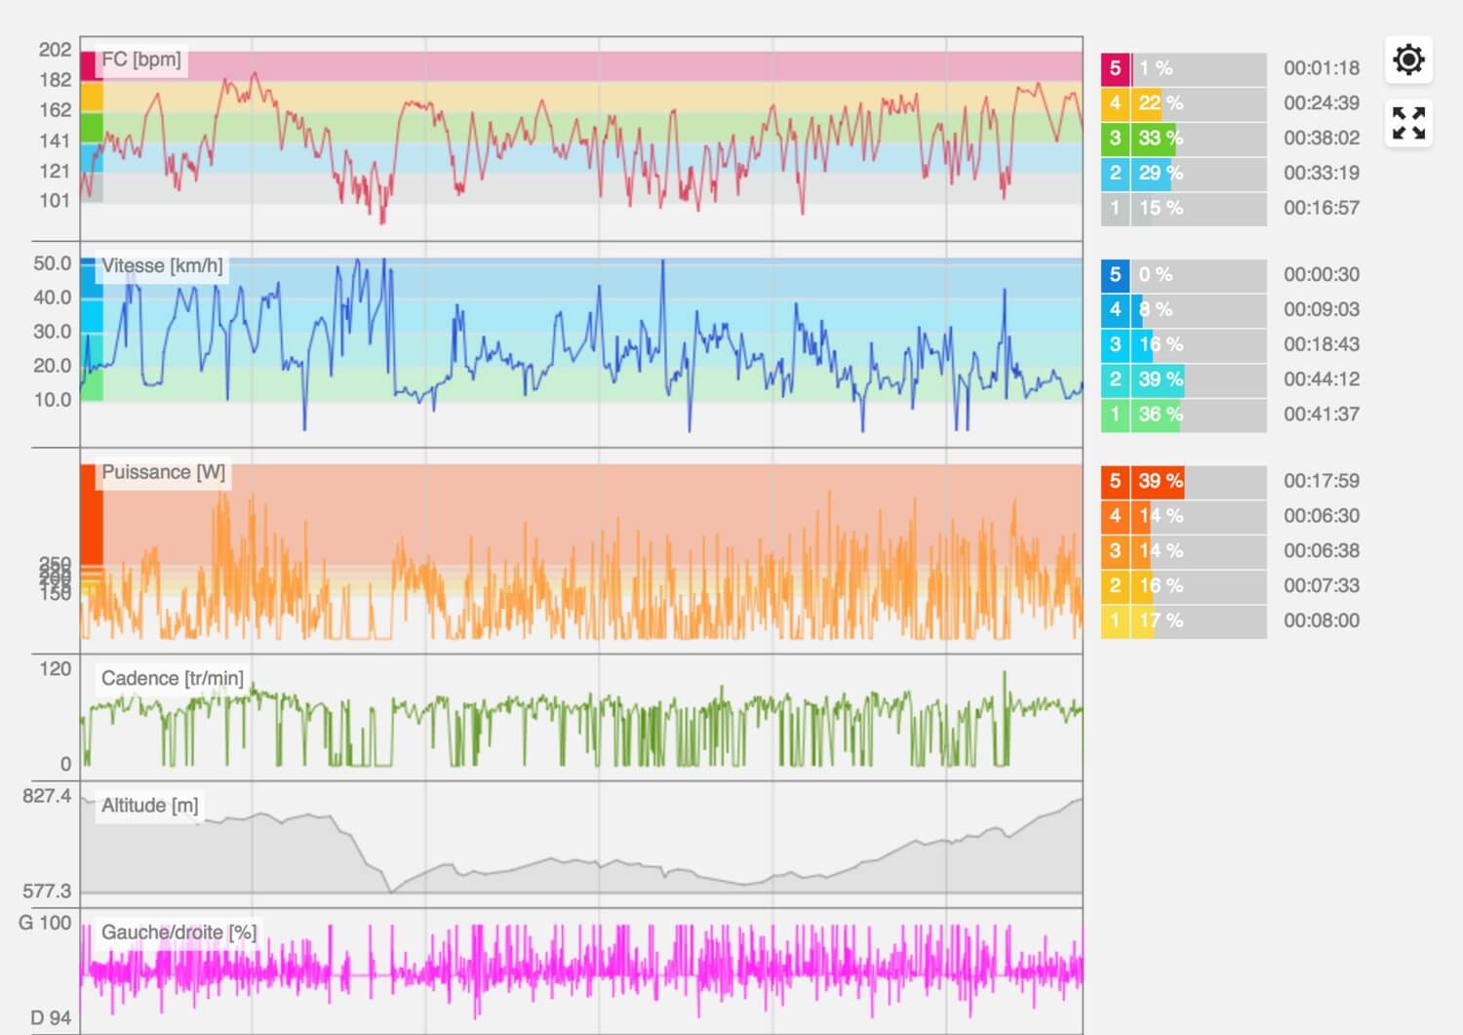This screenshot has height=1035, width=1463.
Task: Click speed zone 2 time 00:44:12
Action: [x=1322, y=379]
